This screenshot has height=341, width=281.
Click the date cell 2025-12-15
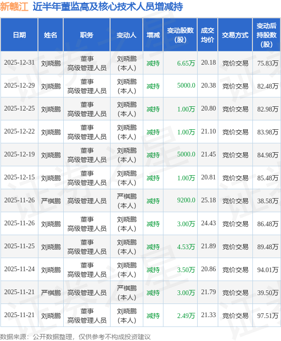(19, 178)
